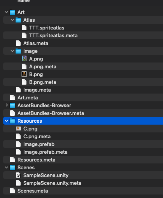This screenshot has width=163, height=198.
Task: Sort by the Name column header
Action: pyautogui.click(x=23, y=1)
